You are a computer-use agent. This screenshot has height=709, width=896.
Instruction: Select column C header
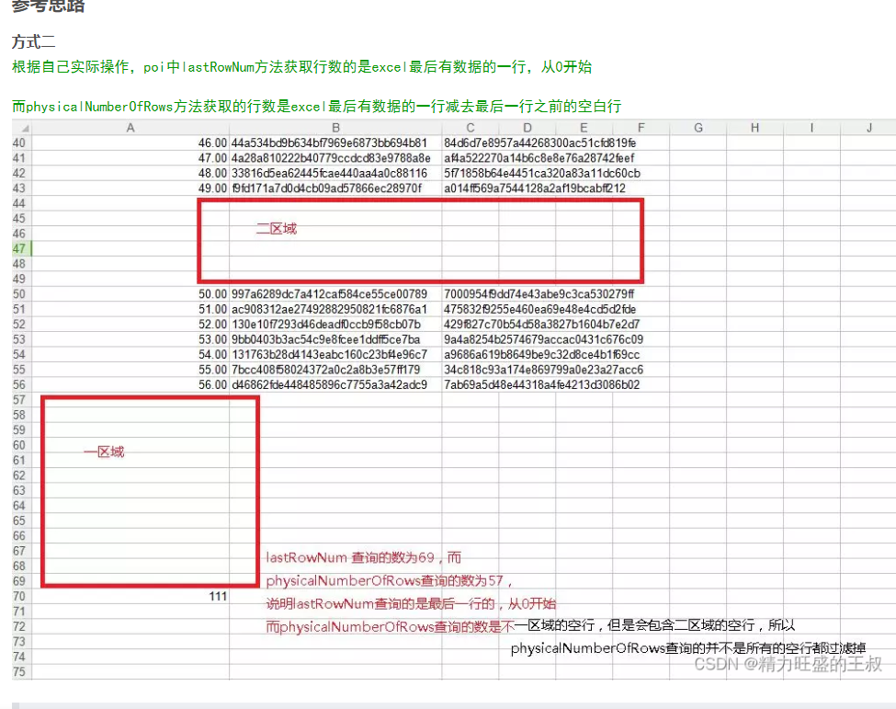click(470, 128)
